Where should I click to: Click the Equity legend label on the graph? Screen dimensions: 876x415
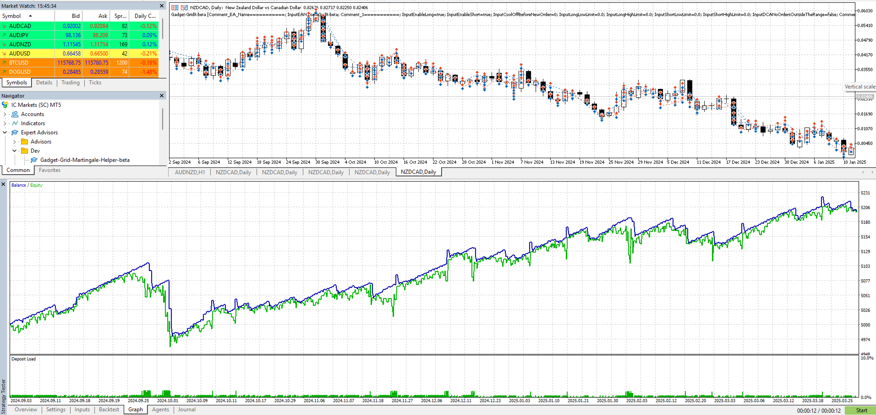(x=36, y=185)
